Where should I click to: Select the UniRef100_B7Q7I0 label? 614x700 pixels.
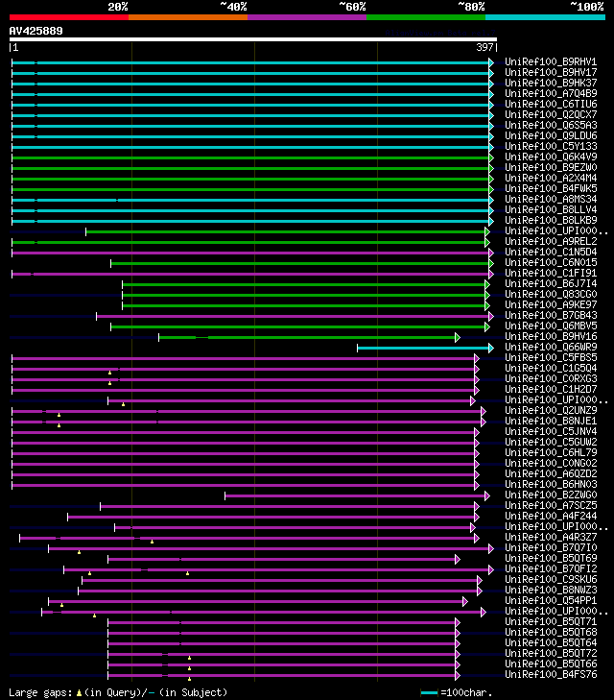pos(551,547)
